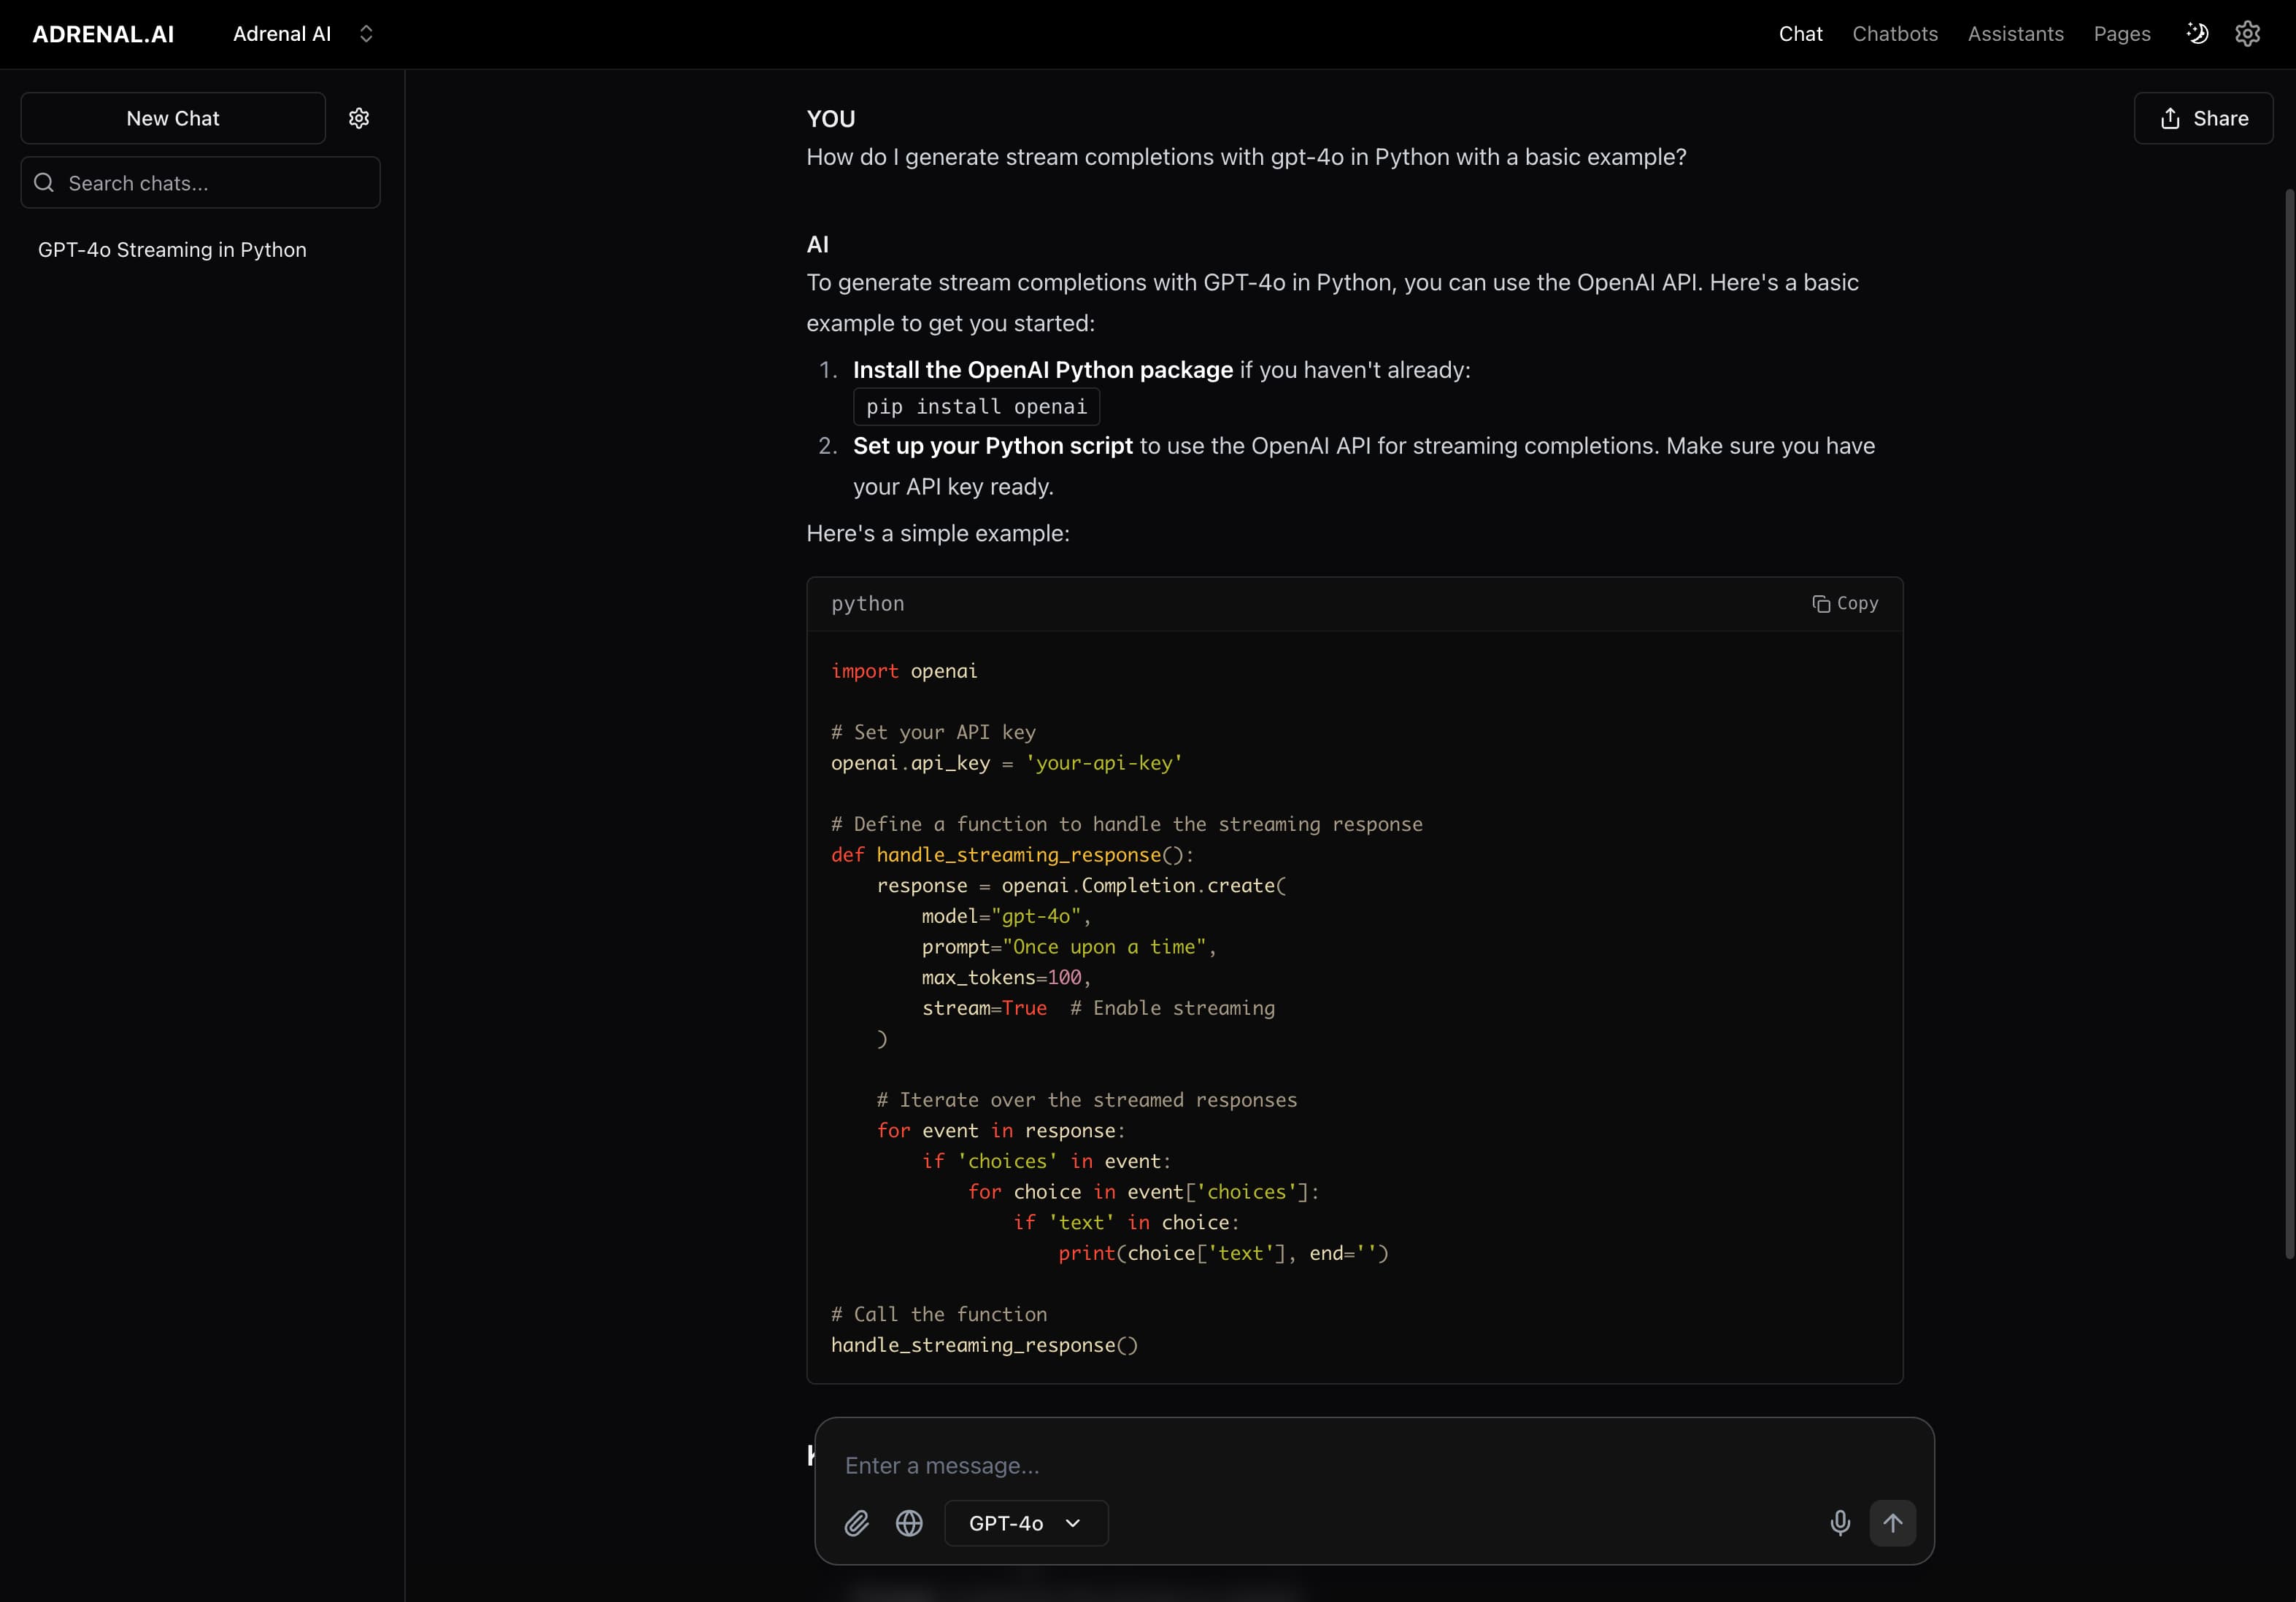Open the Assistants tab
Viewport: 2296px width, 1602px height.
(2014, 33)
